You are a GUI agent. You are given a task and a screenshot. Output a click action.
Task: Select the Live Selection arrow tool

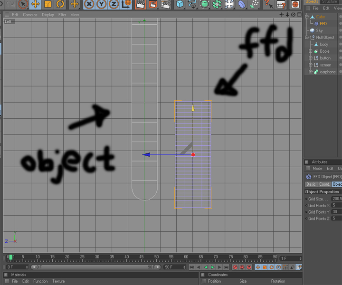(x=23, y=4)
